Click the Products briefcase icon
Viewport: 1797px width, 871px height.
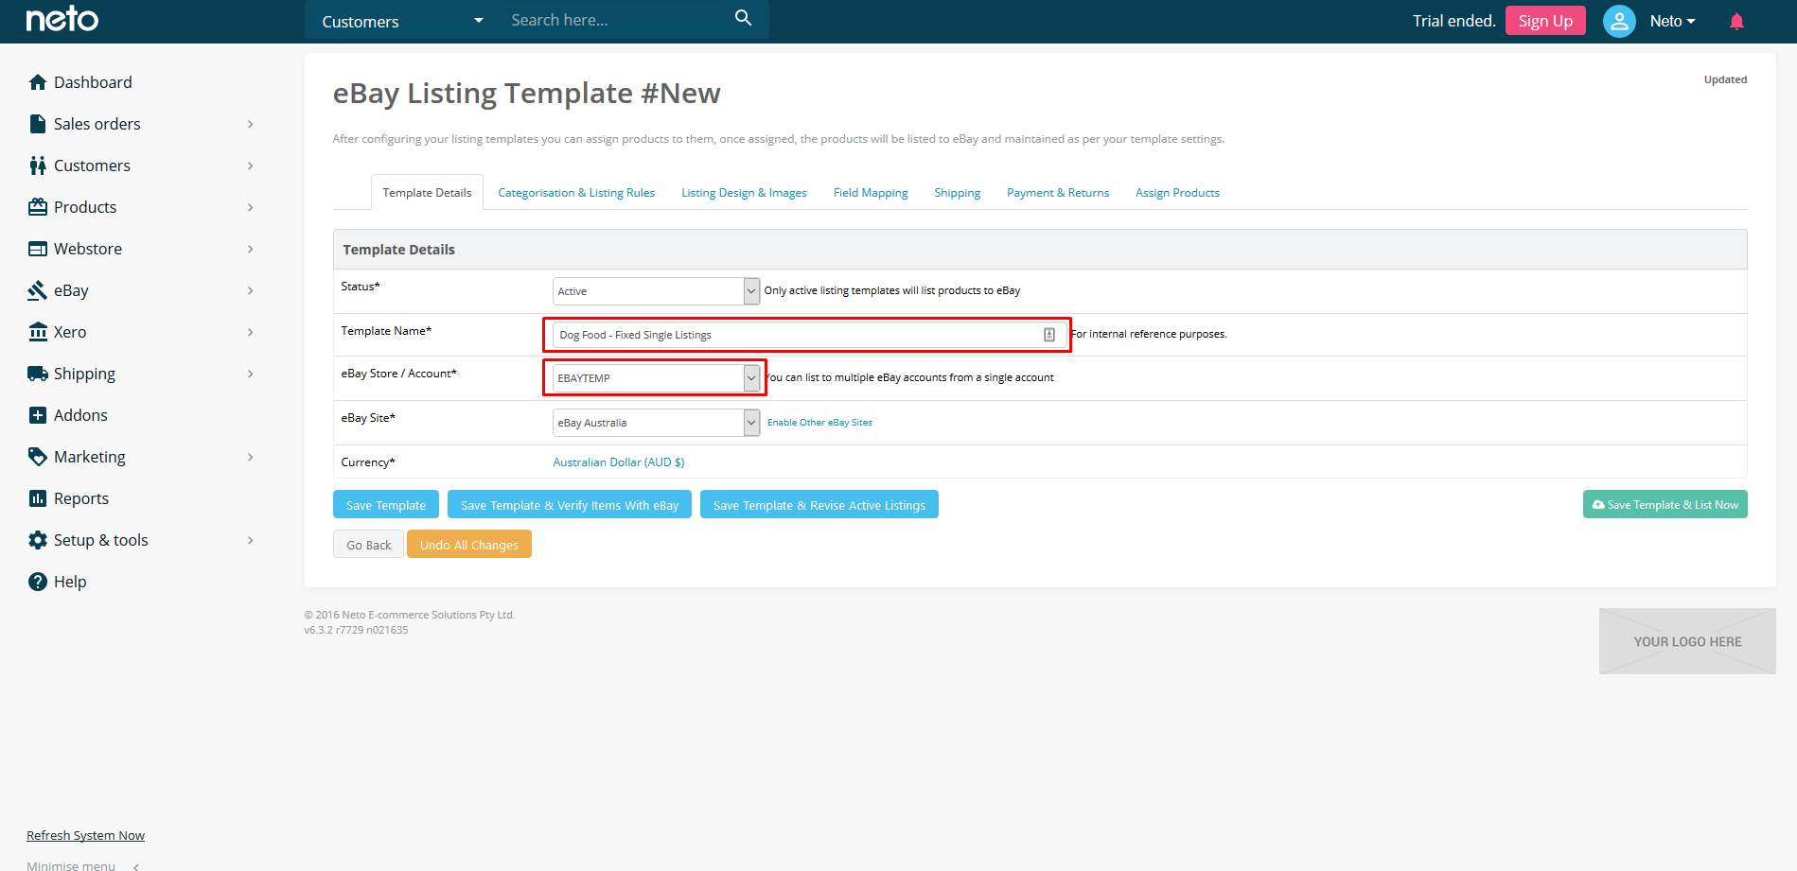pos(38,207)
